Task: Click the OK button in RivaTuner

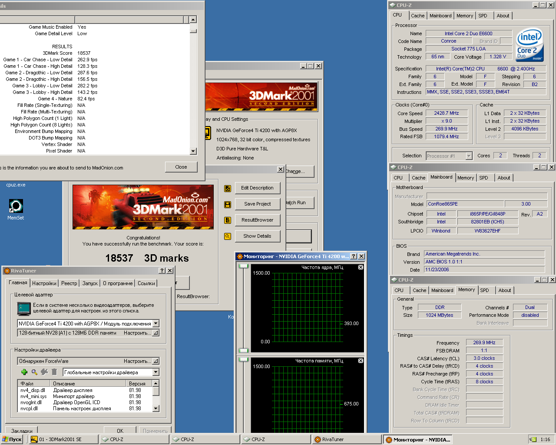Action: [120, 431]
